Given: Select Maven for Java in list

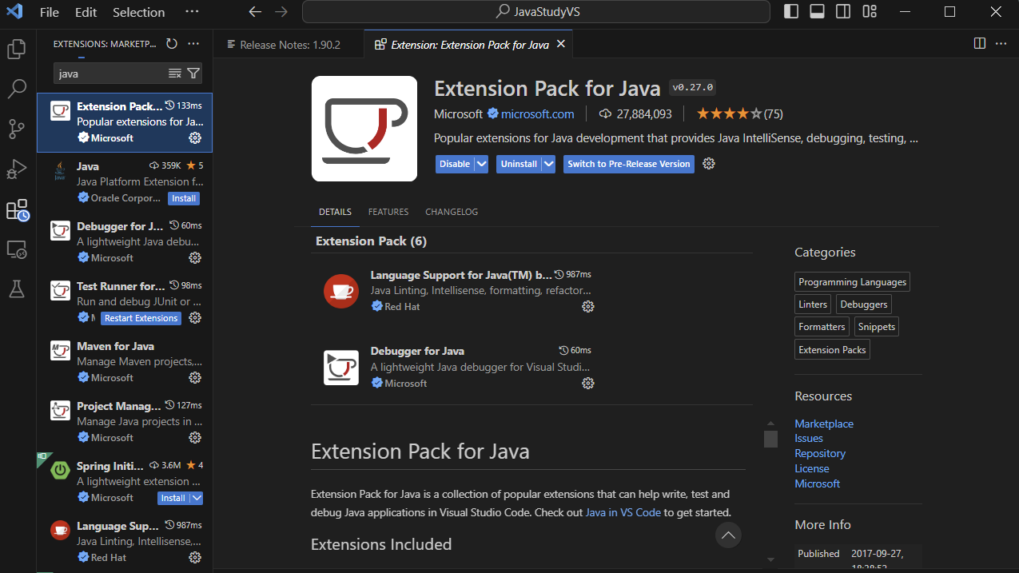Looking at the screenshot, I should point(125,362).
